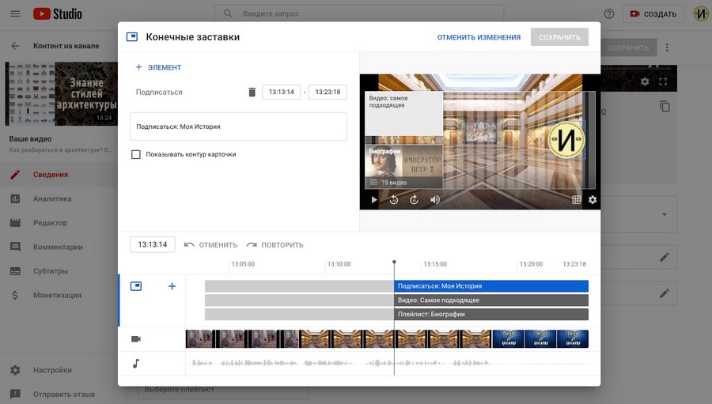Enable Показывать контур карточки checkbox
712x404 pixels.
point(136,154)
